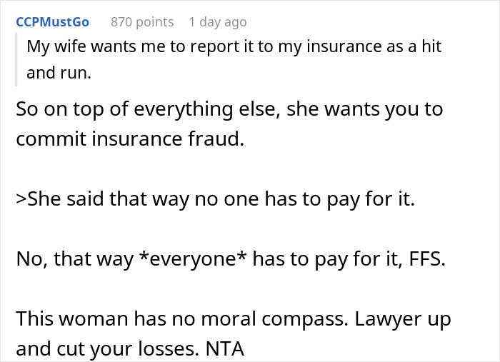This screenshot has height=362, width=500.
Task: Click the "1 day ago" timestamp
Action: coord(219,21)
